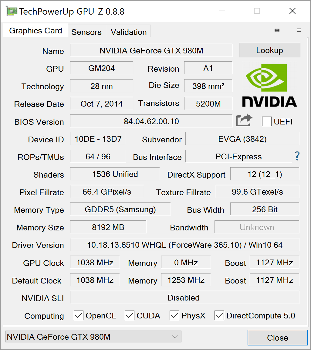Click the Release Date field Oct 7, 2014
Screen dimensions: 311x350
pos(102,104)
